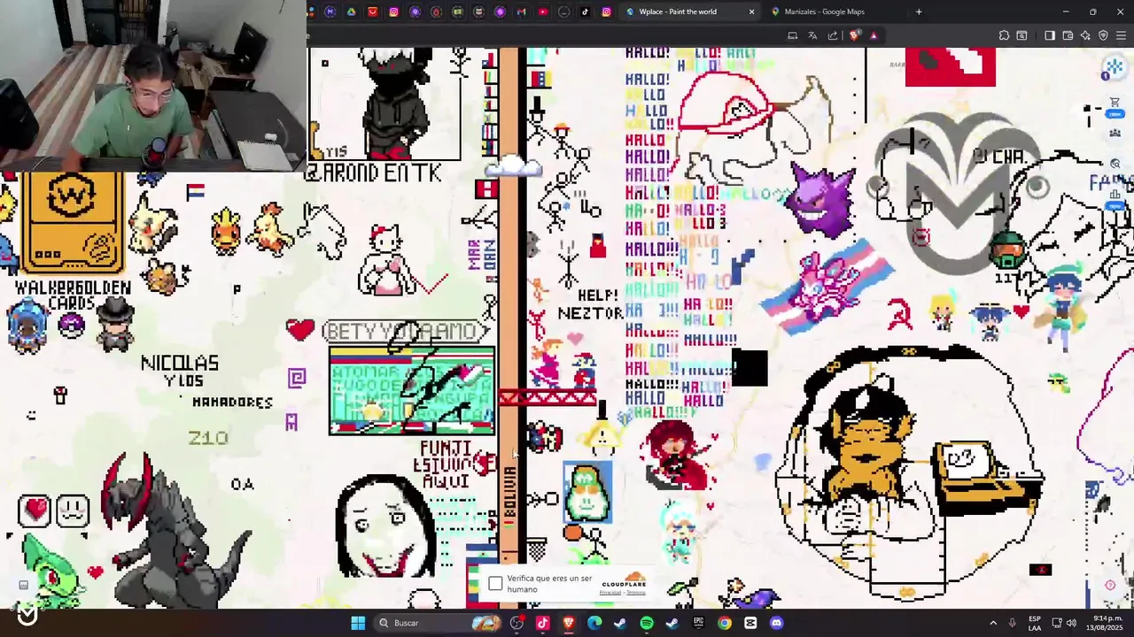Open the volume control in system tray
This screenshot has width=1134, height=637.
pyautogui.click(x=1071, y=623)
